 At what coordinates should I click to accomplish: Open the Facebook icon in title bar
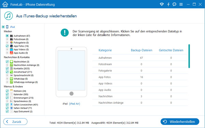pos(168,4)
